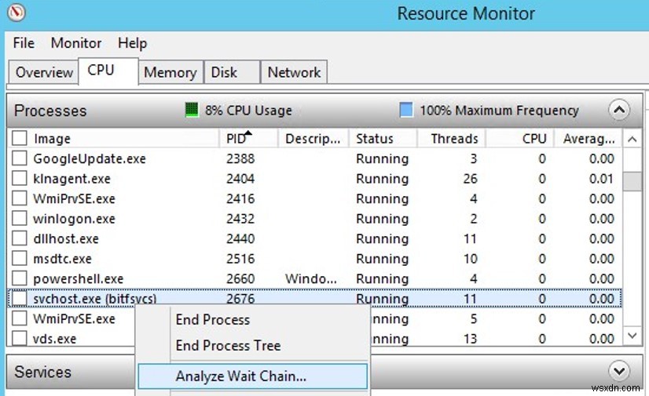Toggle the select-all checkbox in Image header
This screenshot has width=649, height=396.
20,138
